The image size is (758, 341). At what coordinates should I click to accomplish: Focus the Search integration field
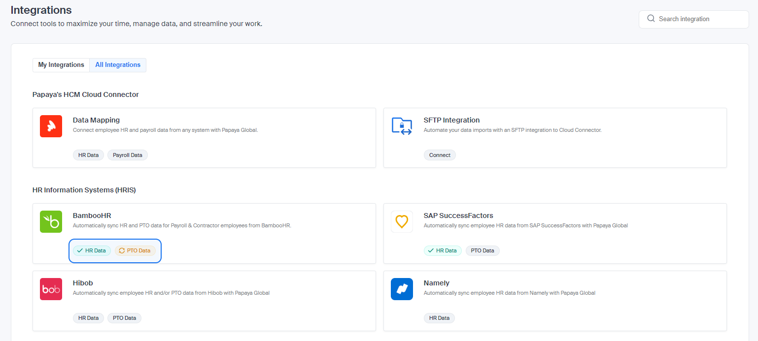(693, 19)
